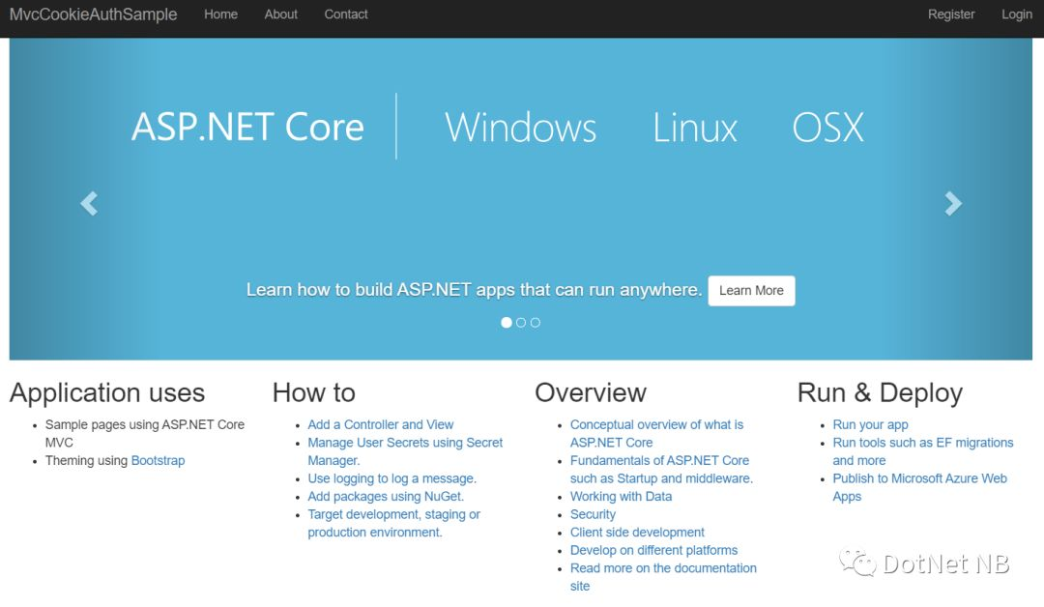Open the MvcCookieAuthSample brand link
The height and width of the screenshot is (607, 1044).
click(93, 14)
